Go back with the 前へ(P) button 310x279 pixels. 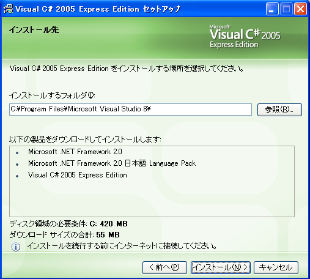tap(164, 267)
